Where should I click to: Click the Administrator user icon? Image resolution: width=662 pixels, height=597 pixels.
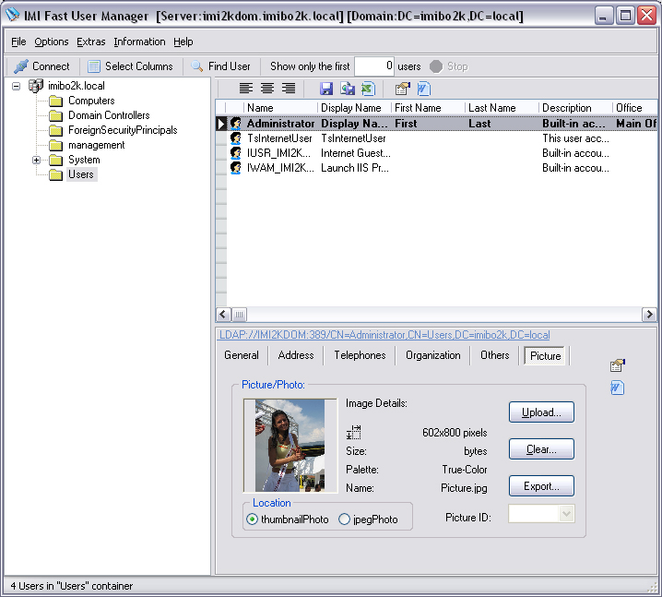(x=236, y=124)
